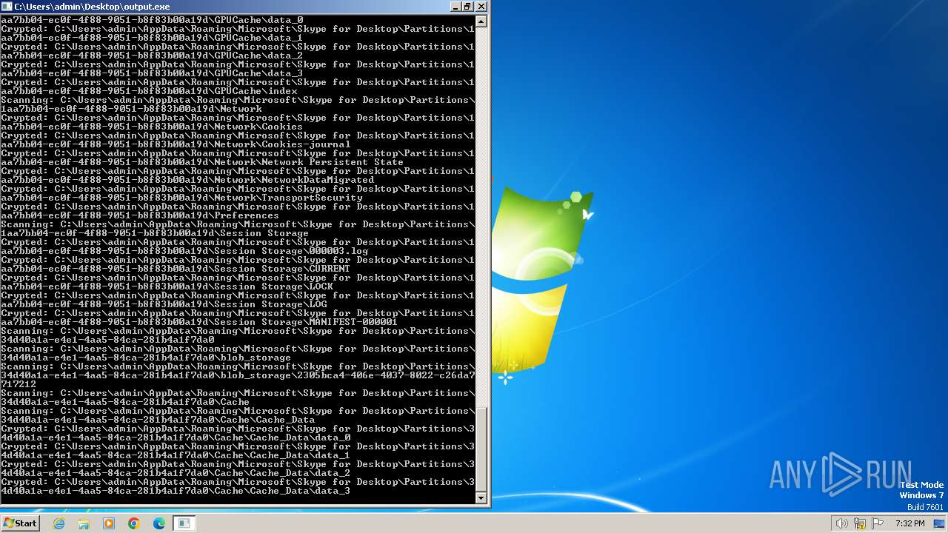Maximize the output.exe console window
This screenshot has height=533, width=948.
[467, 6]
